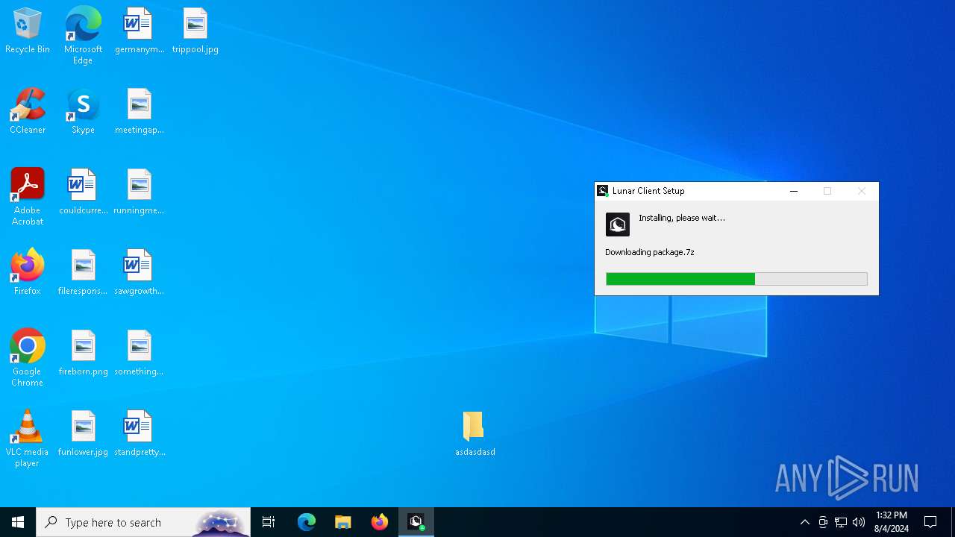955x537 pixels.
Task: Open Adobe Acrobat desktop shortcut
Action: [28, 197]
